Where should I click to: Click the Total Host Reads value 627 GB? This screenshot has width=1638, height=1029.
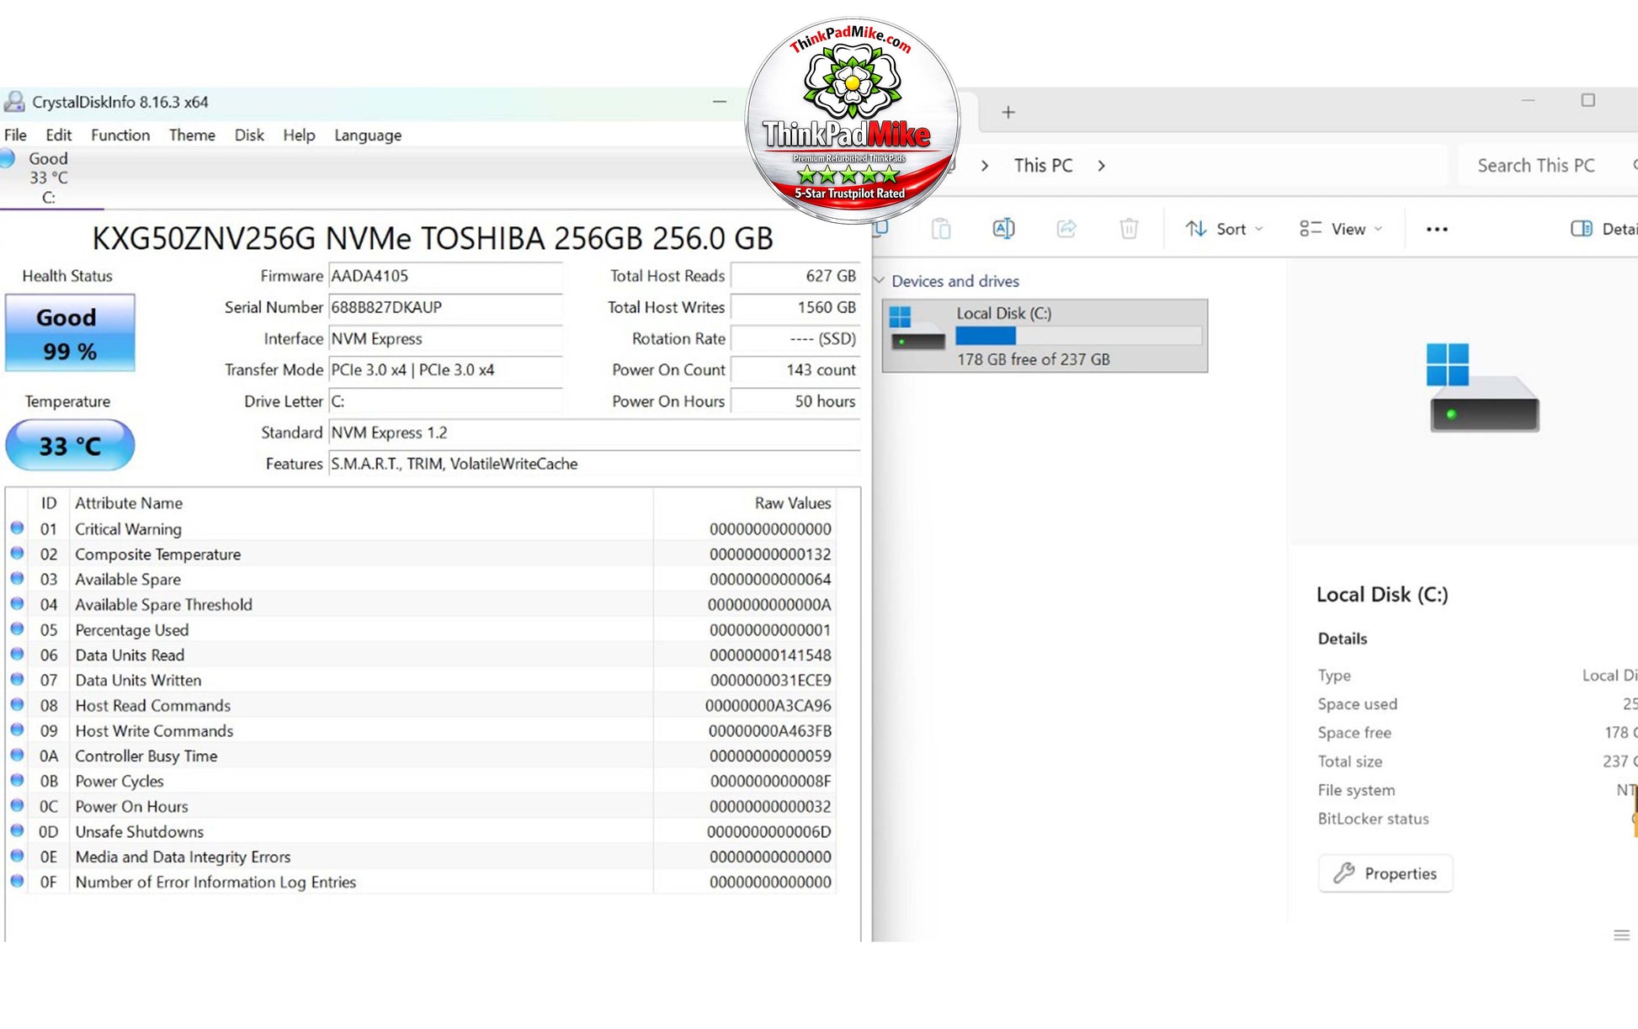click(x=795, y=276)
